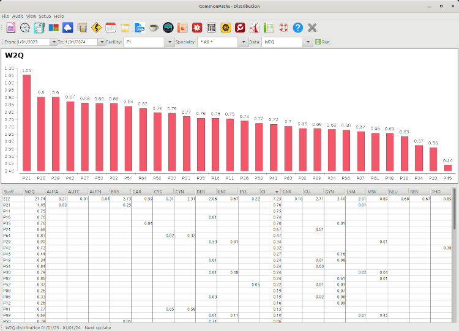Screen dimensions: 459x331
Task: Click the Run button
Action: (323, 42)
